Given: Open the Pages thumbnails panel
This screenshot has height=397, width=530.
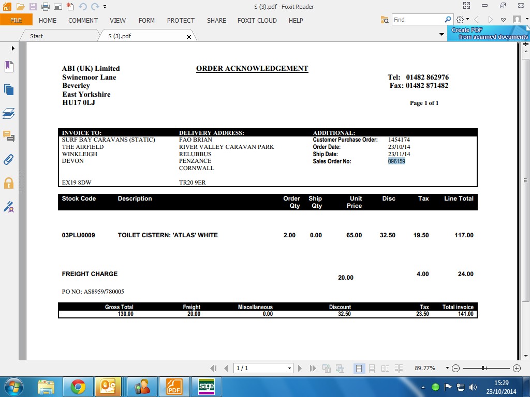Looking at the screenshot, I should pyautogui.click(x=9, y=89).
